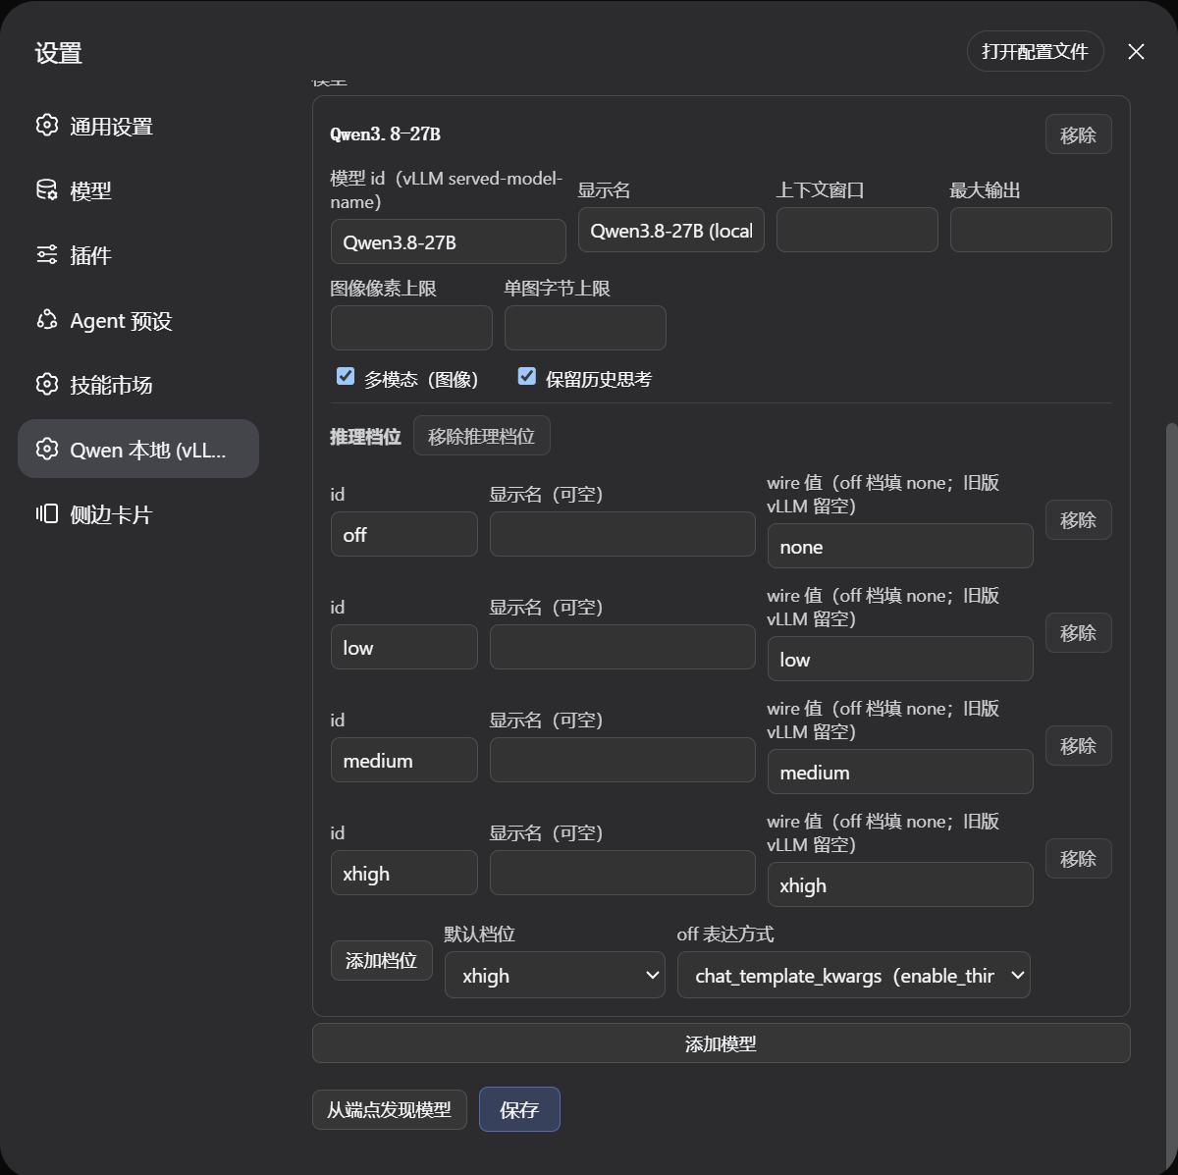
Task: Toggle the 多模态 (图像) checkbox
Action: tap(346, 376)
